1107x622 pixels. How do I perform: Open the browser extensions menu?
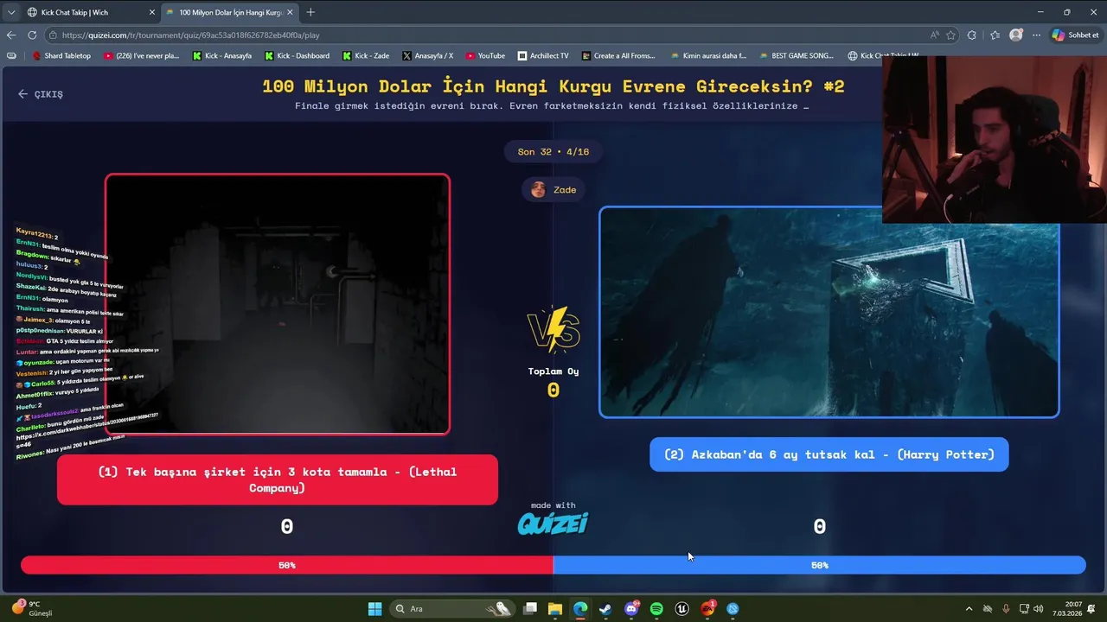972,35
